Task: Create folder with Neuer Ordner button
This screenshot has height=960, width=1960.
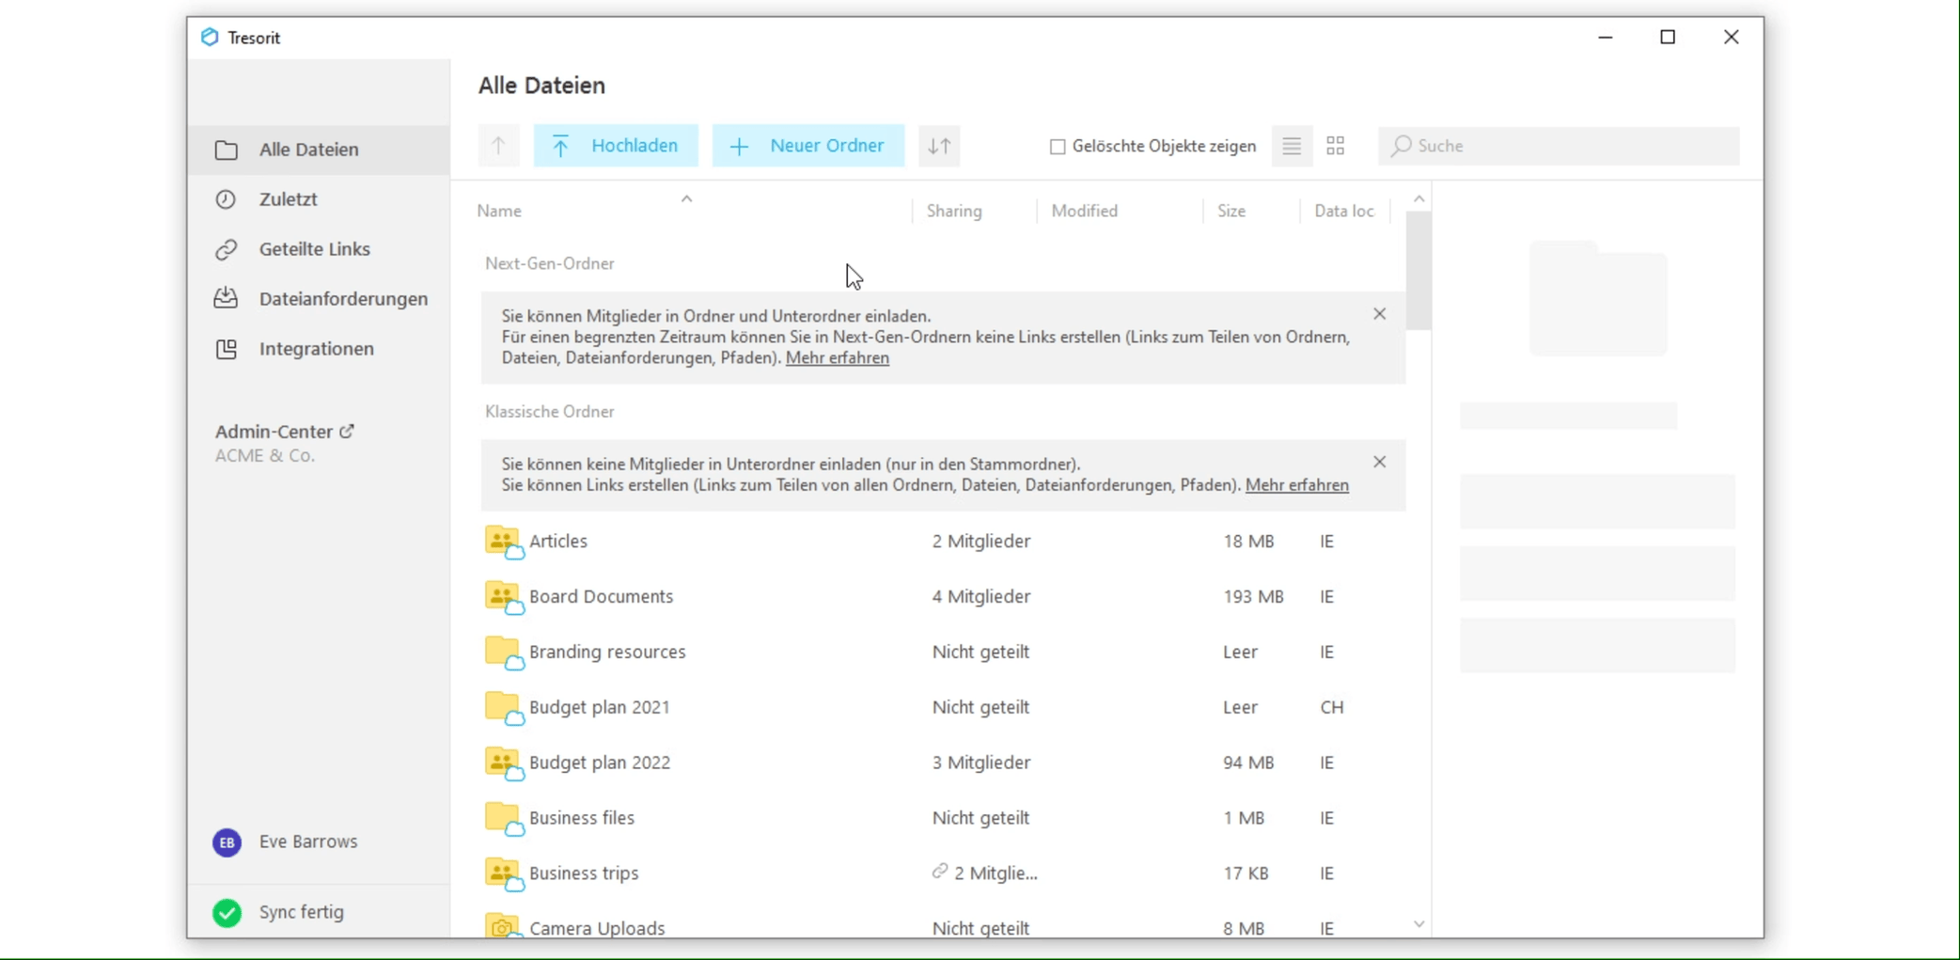Action: pos(808,146)
